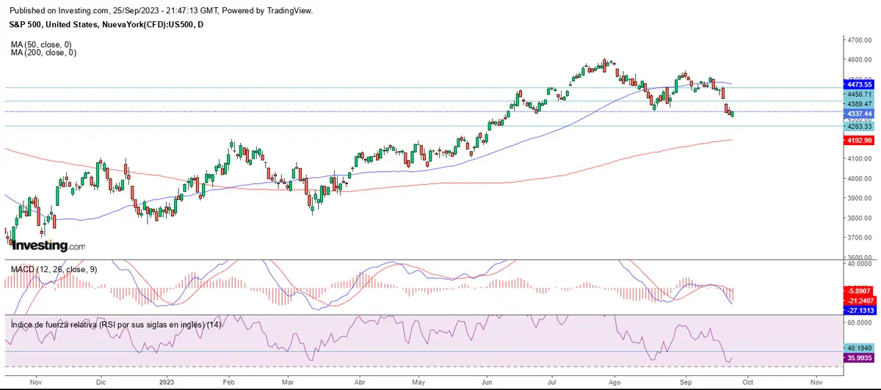Viewport: 881px width, 390px height.
Task: Open the S&P 500 symbol title
Action: 106,25
